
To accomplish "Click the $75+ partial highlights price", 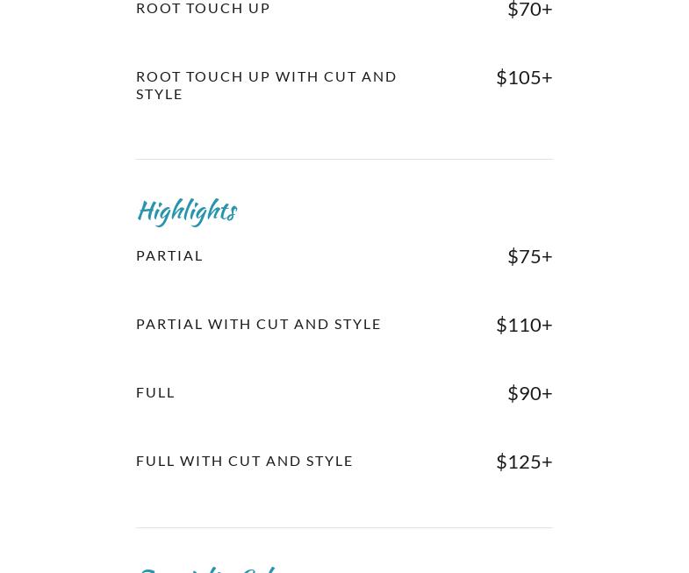I will [529, 255].
